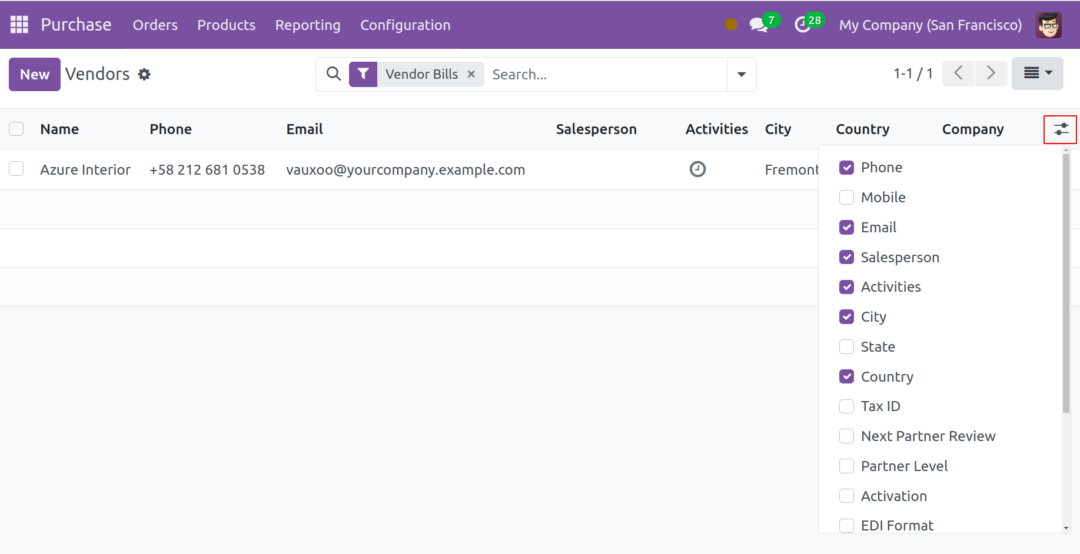Uncheck the Phone column option
Screen dimensions: 1080x554
click(846, 168)
